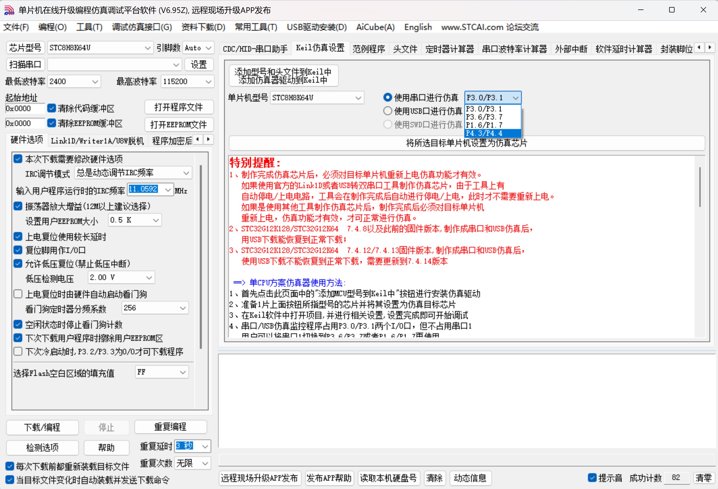Click 检测选项 button

pyautogui.click(x=42, y=448)
